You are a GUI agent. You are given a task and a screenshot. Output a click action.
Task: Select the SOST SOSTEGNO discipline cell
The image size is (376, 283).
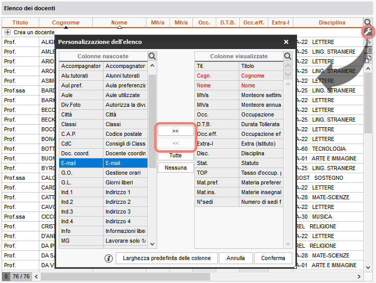tap(330, 178)
